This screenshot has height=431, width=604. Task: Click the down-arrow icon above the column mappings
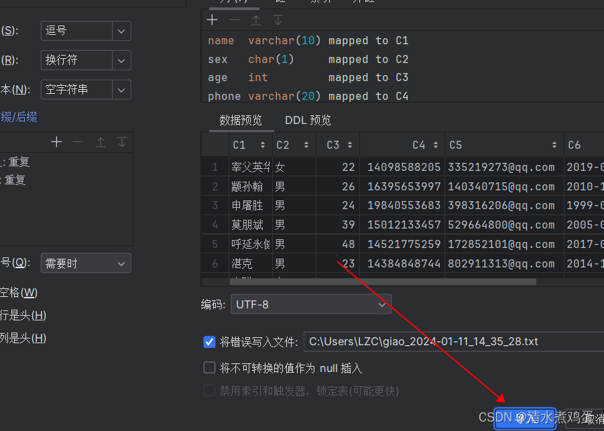[x=278, y=19]
